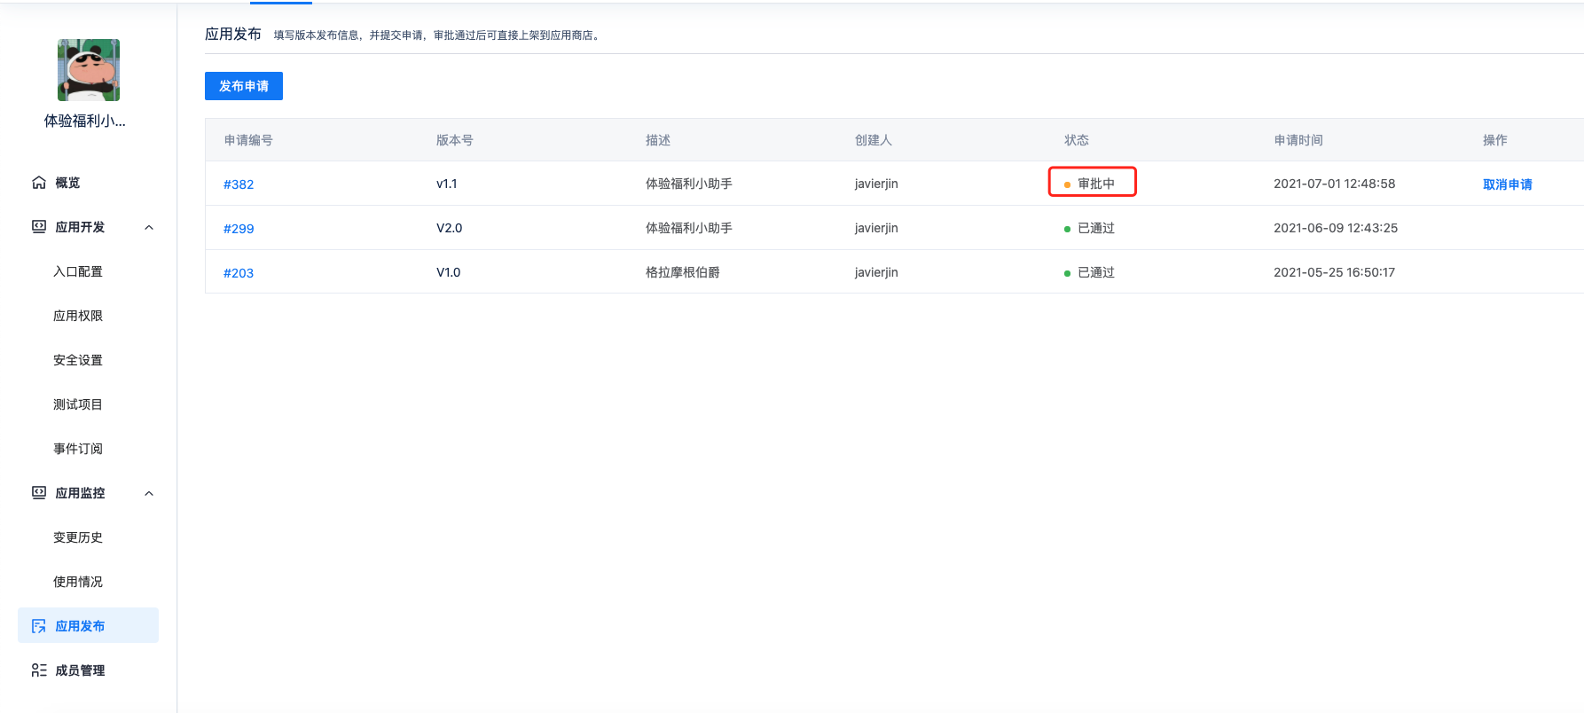
Task: Open application #382 link
Action: (239, 184)
